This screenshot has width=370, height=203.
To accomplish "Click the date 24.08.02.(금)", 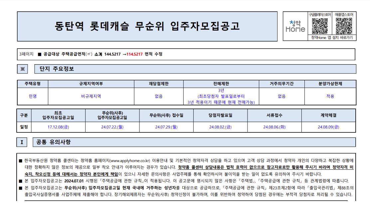I will [220, 127].
